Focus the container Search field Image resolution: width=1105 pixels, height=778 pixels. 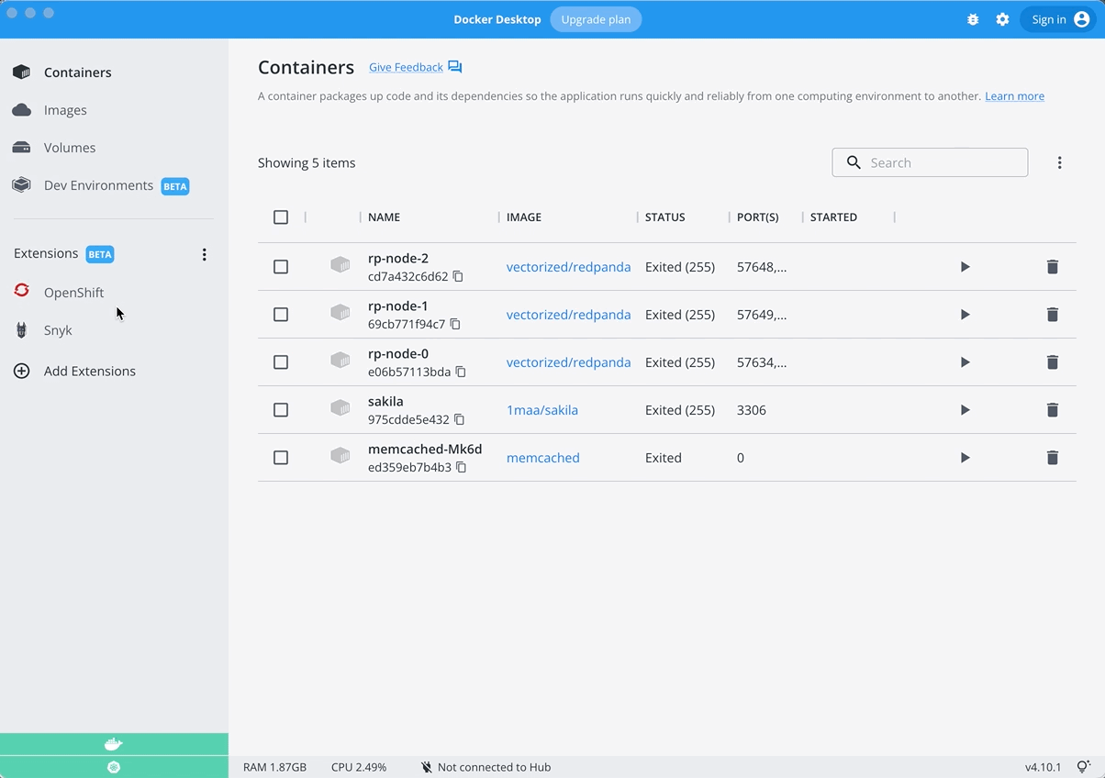click(x=930, y=162)
